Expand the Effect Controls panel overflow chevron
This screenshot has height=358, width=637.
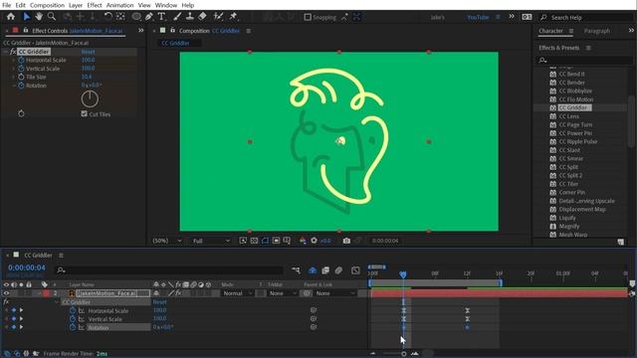pyautogui.click(x=140, y=31)
